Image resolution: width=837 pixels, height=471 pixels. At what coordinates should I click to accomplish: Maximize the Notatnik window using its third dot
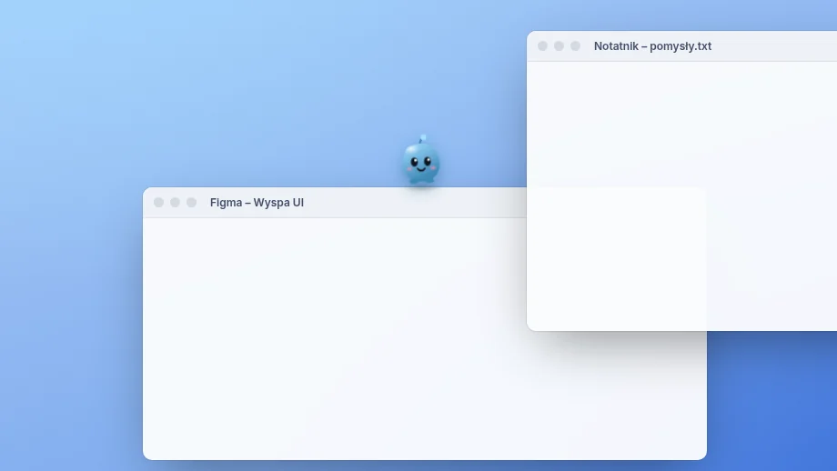(x=575, y=46)
